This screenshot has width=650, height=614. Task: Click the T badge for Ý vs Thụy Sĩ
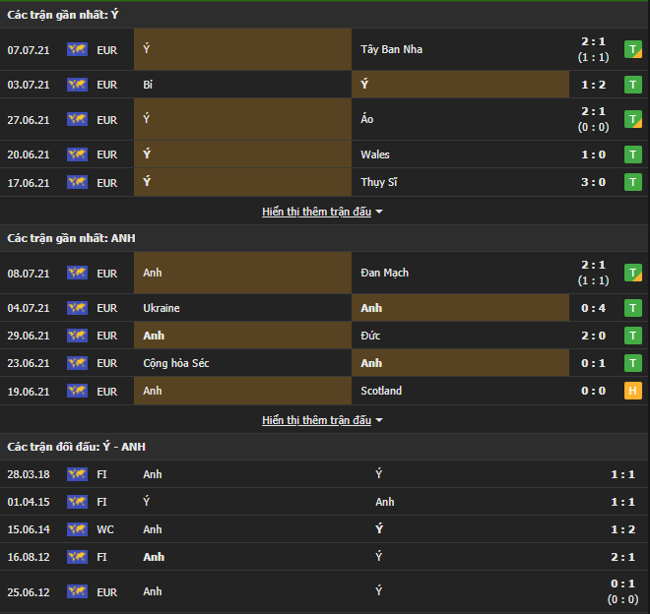tap(633, 182)
